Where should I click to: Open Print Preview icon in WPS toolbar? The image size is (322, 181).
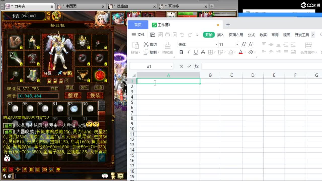click(x=175, y=35)
